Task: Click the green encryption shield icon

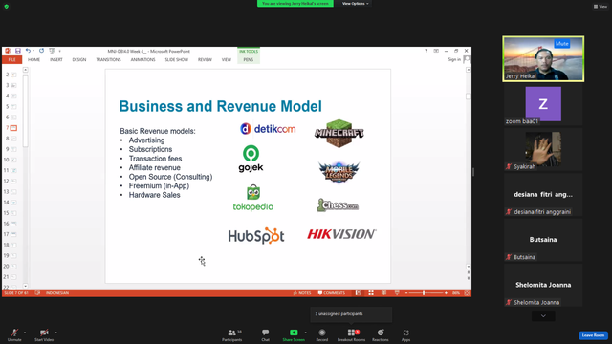Action: 7,7
